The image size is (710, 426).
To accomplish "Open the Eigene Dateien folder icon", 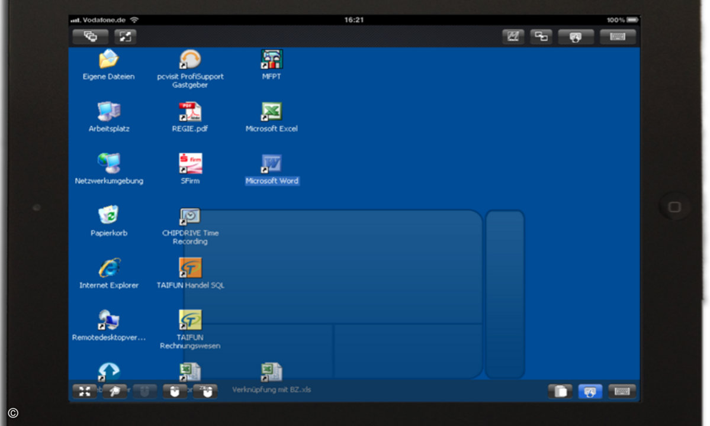I will 109,59.
